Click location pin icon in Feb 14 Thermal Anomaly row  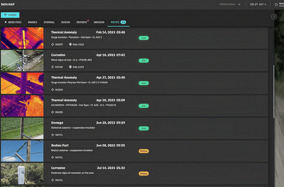tap(70, 44)
